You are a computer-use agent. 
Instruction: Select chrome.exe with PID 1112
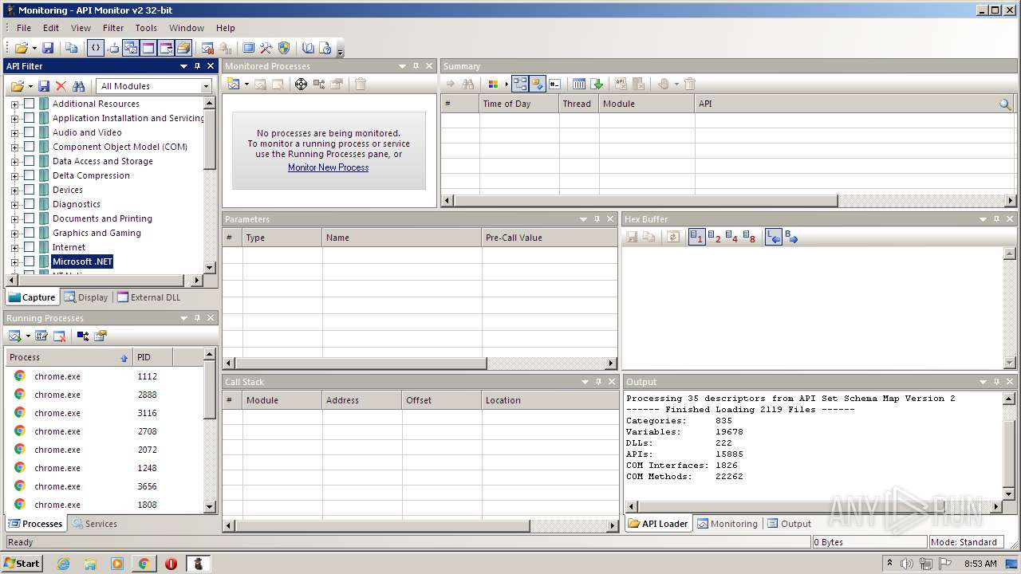[104, 376]
